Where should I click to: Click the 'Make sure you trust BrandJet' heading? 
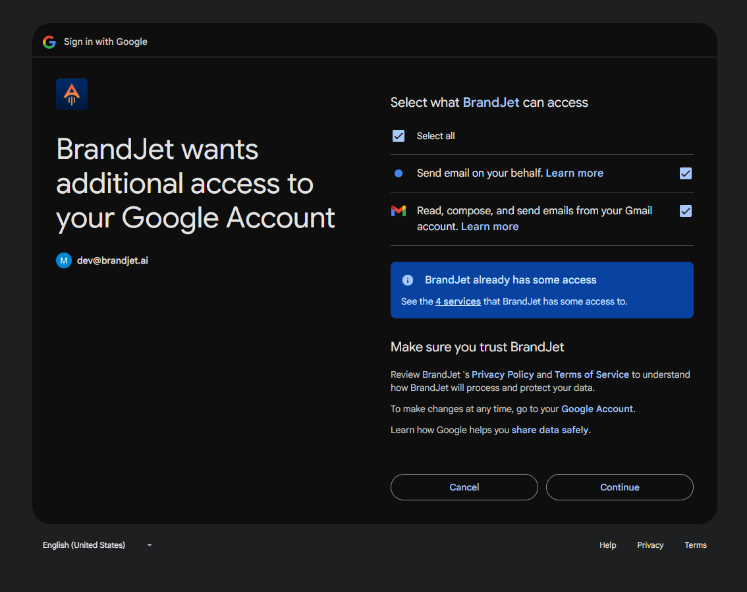pyautogui.click(x=477, y=347)
